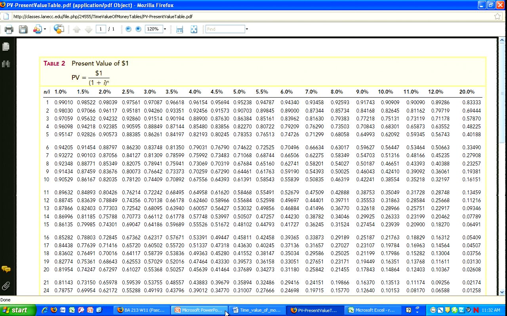
Task: Zoom out with the minus button
Action: pyautogui.click(x=128, y=29)
